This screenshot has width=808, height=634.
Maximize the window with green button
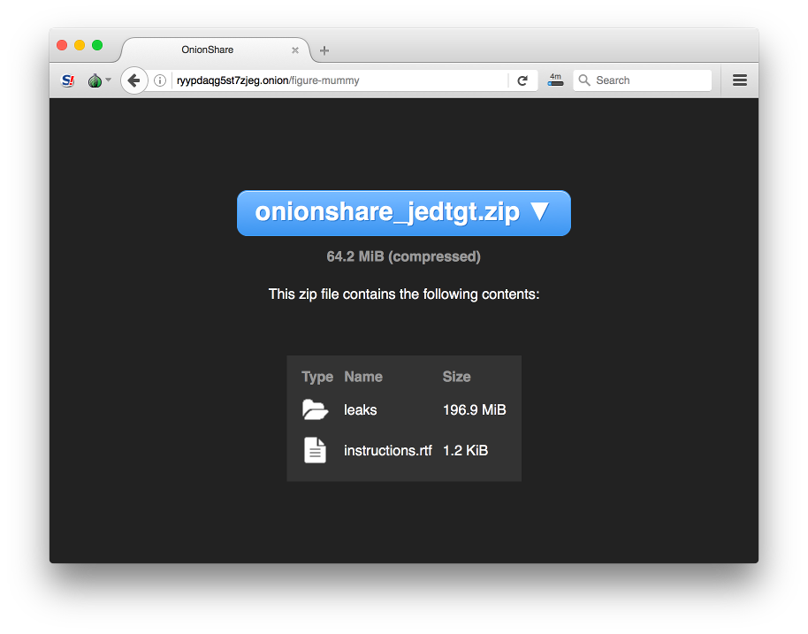point(97,45)
